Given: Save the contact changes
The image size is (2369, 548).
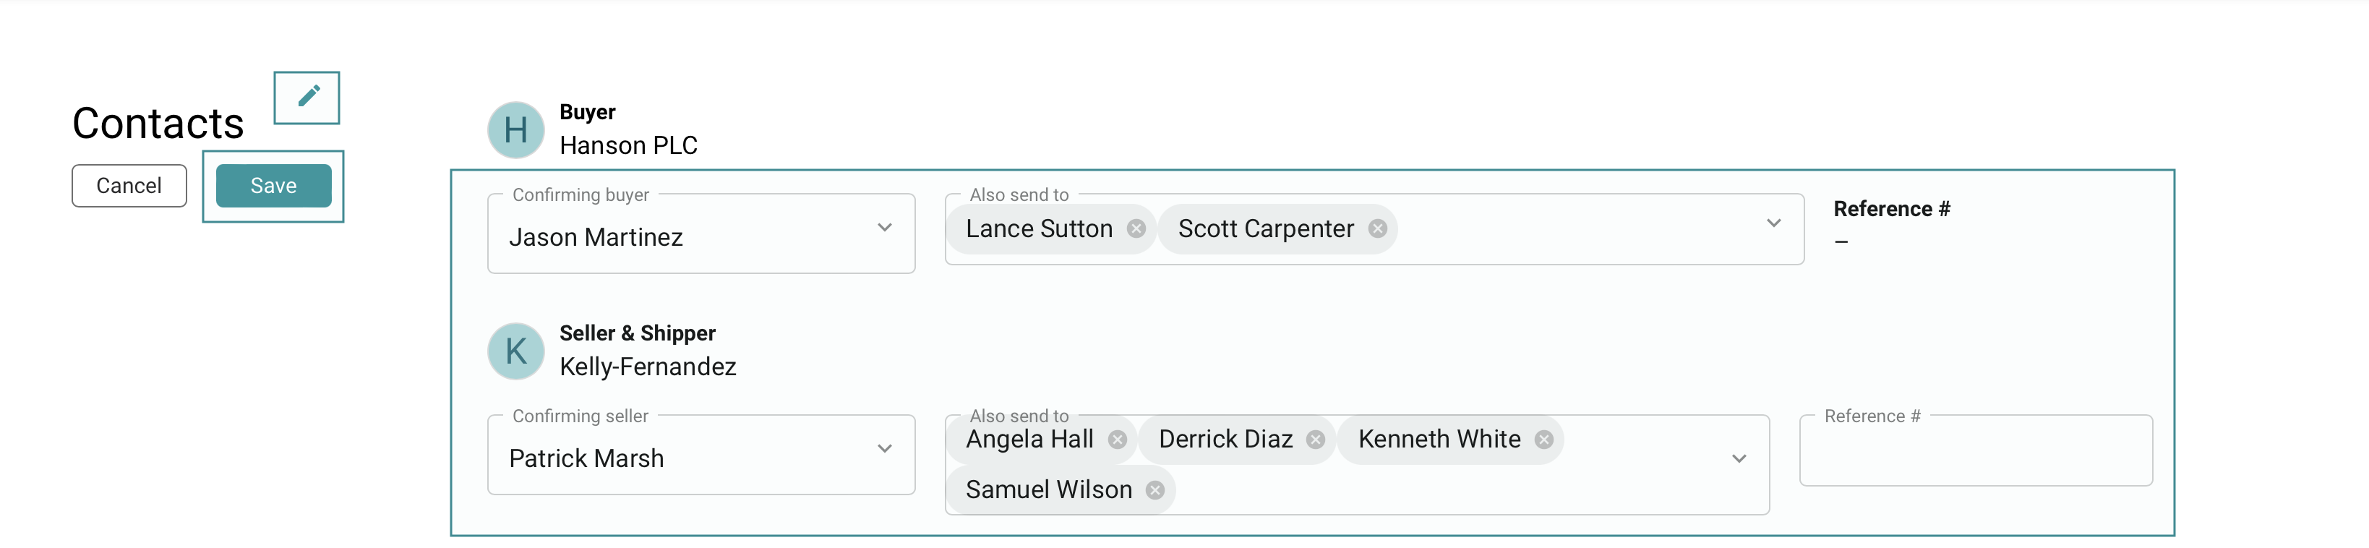Looking at the screenshot, I should pyautogui.click(x=273, y=186).
